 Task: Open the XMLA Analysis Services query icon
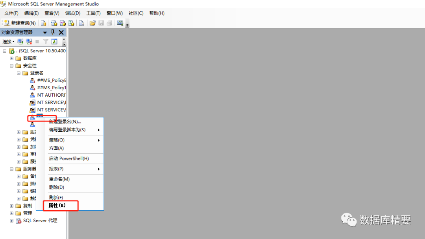71,23
